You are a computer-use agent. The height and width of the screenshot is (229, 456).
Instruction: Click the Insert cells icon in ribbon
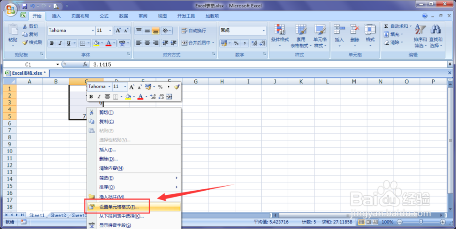[339, 29]
